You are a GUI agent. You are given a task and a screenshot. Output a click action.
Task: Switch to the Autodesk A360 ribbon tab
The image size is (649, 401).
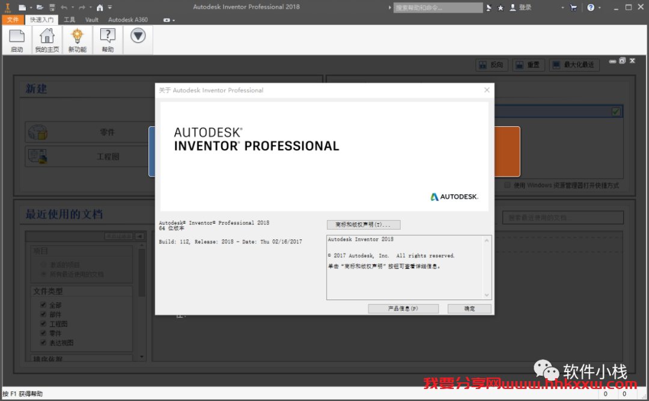pyautogui.click(x=128, y=19)
